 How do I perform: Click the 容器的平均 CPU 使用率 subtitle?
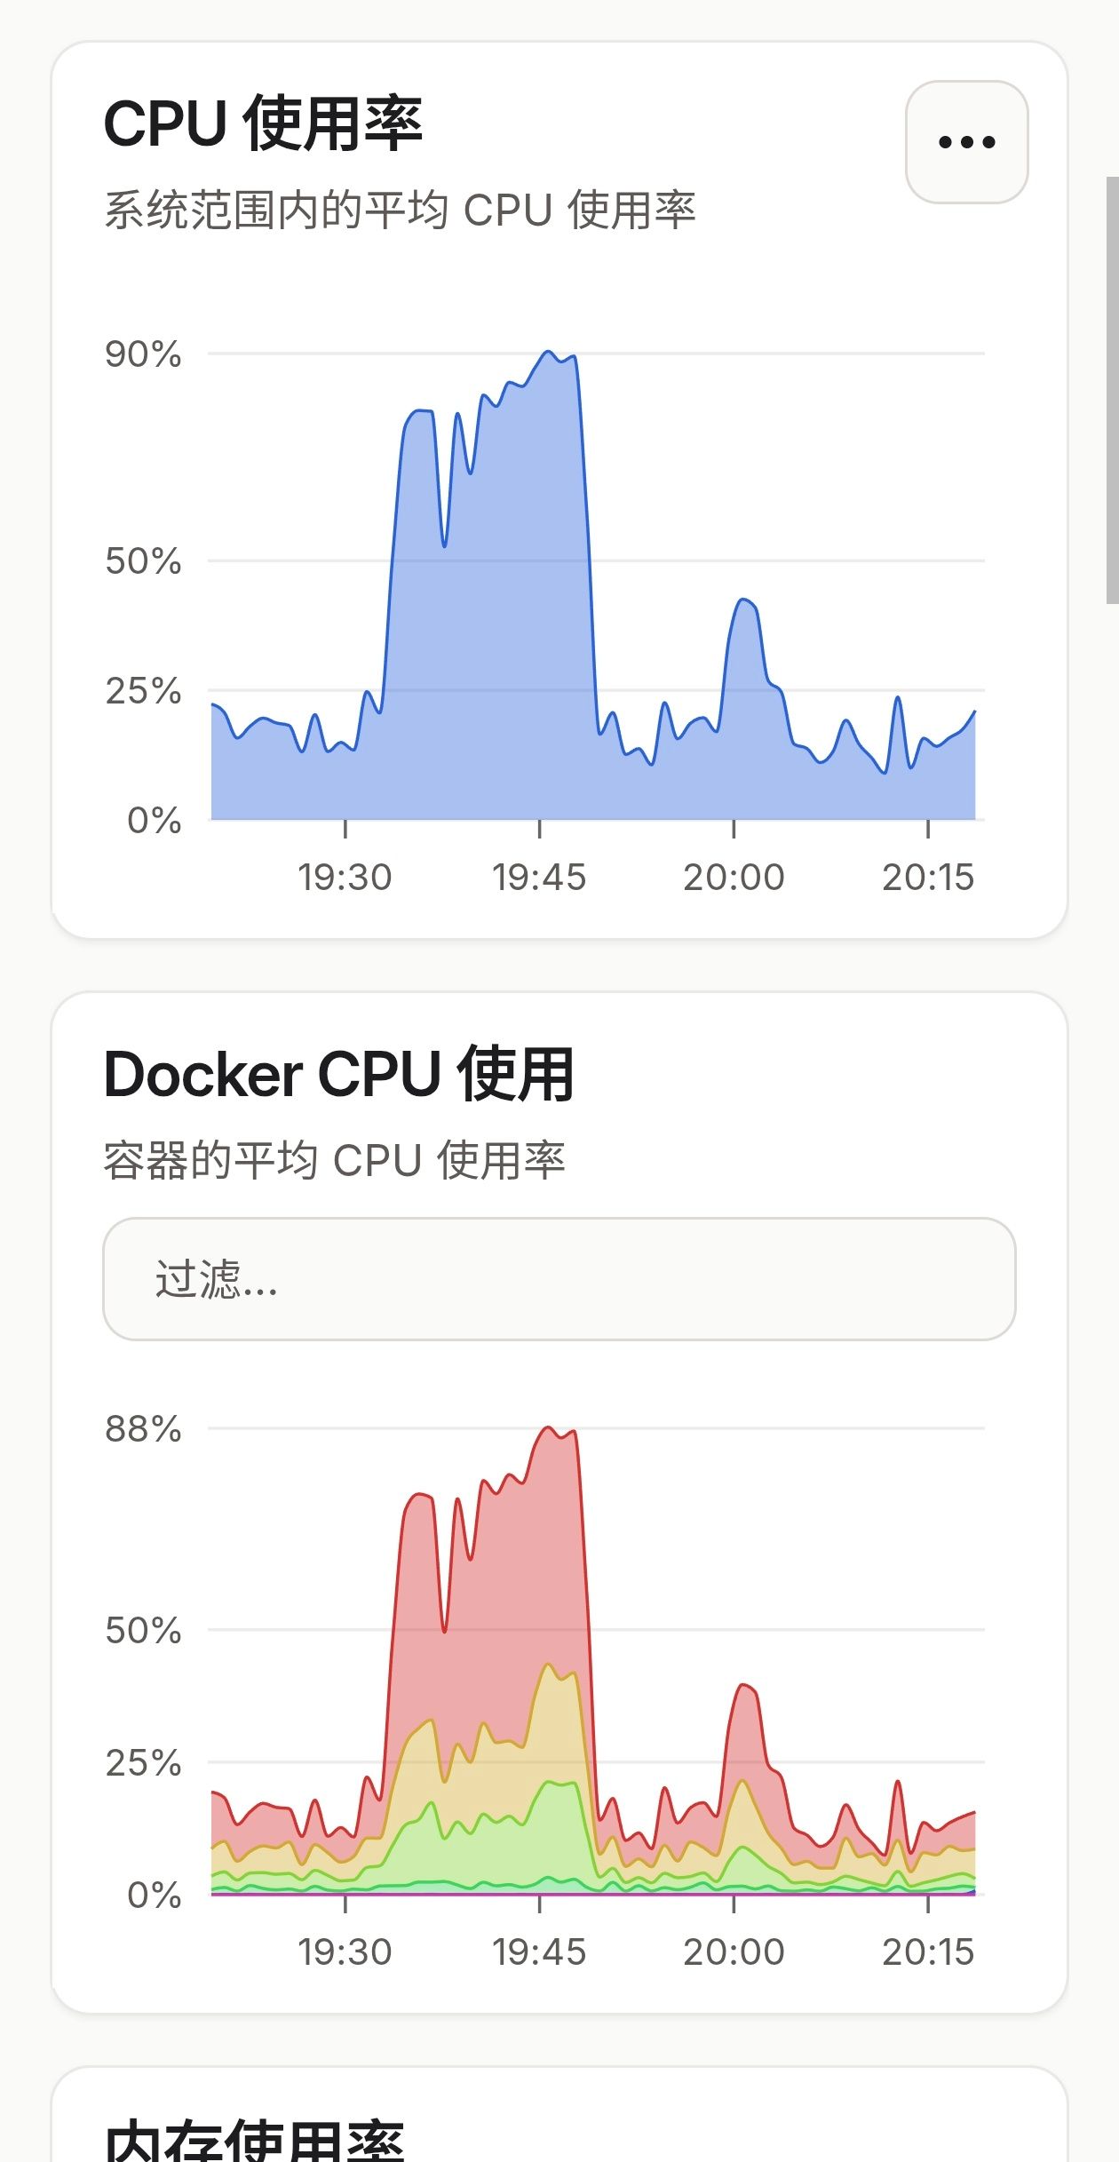click(334, 1160)
